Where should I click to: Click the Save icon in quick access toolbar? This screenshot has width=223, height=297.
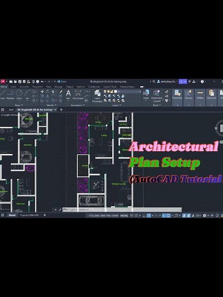[19, 82]
